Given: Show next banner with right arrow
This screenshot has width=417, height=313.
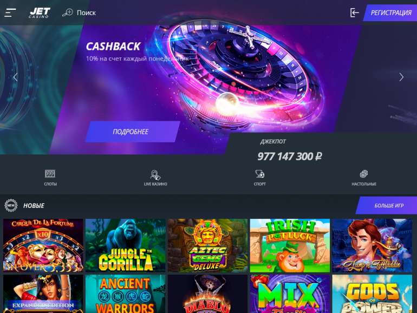Looking at the screenshot, I should pyautogui.click(x=401, y=77).
